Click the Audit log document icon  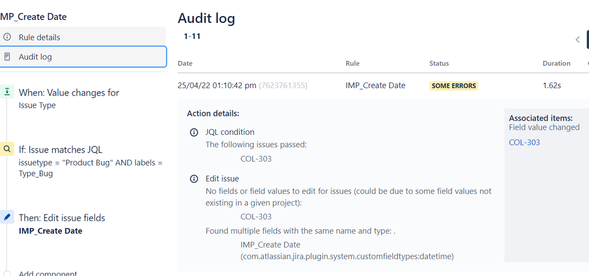[6, 57]
